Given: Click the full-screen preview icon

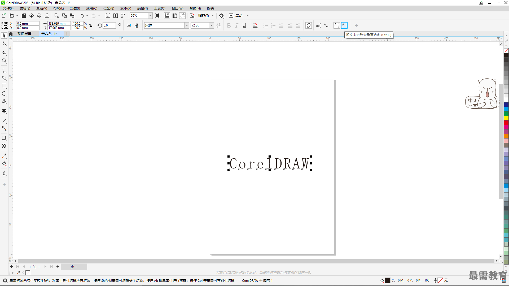Looking at the screenshot, I should pyautogui.click(x=157, y=16).
